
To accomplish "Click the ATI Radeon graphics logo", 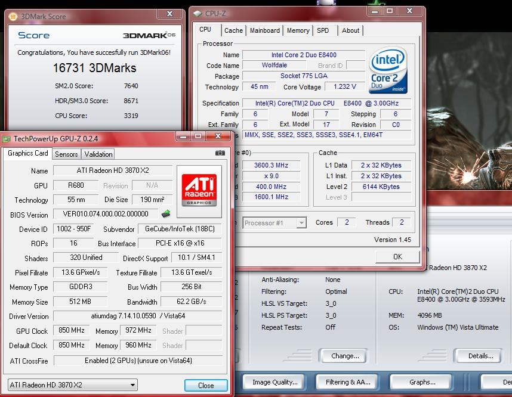I will click(x=199, y=191).
